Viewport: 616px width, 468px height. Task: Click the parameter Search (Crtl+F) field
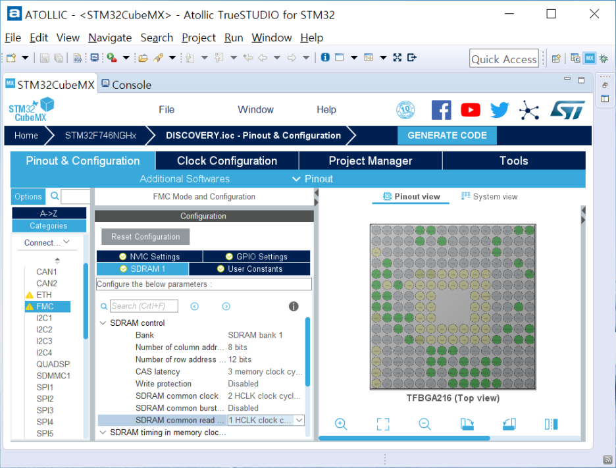tap(143, 306)
